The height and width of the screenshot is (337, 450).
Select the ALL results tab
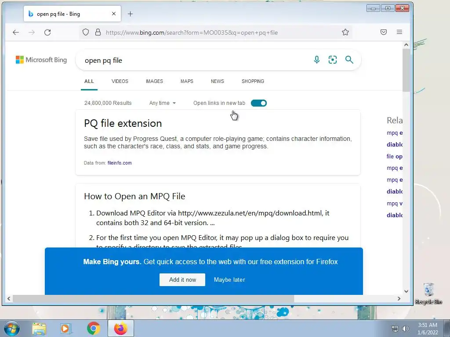pyautogui.click(x=89, y=81)
